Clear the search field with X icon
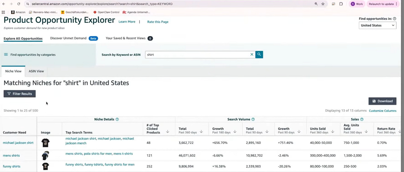404x172 pixels. [x=252, y=54]
